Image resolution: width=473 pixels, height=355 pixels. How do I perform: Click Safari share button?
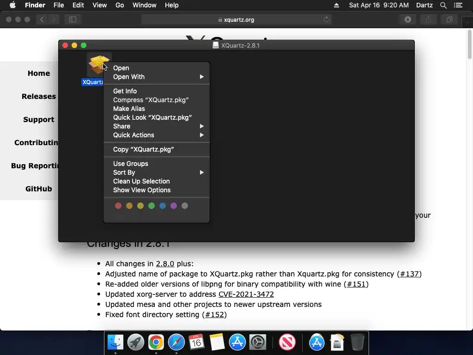pyautogui.click(x=428, y=19)
